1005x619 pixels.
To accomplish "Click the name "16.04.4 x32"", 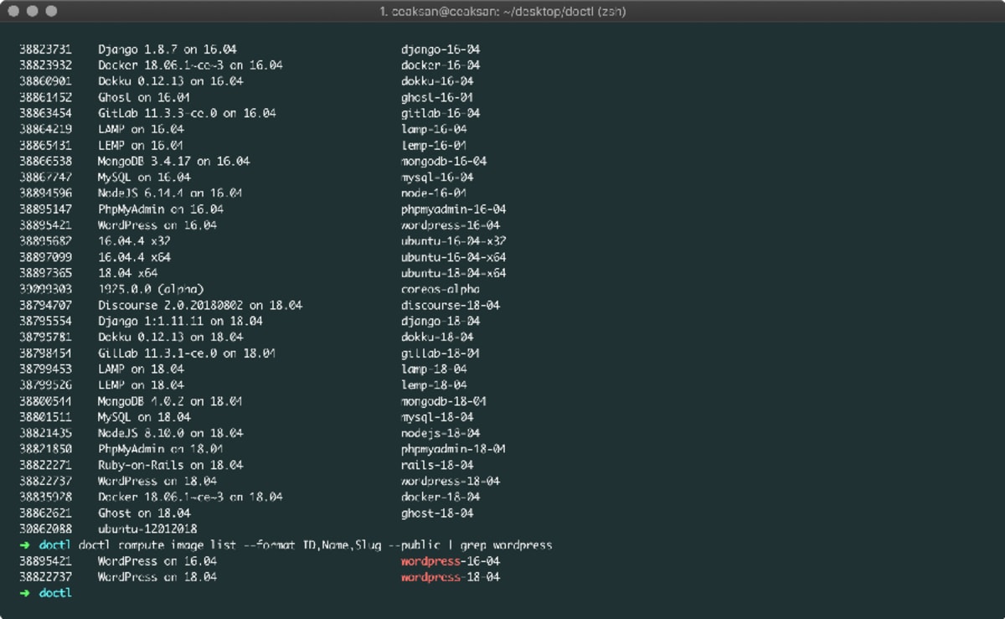I will point(134,241).
